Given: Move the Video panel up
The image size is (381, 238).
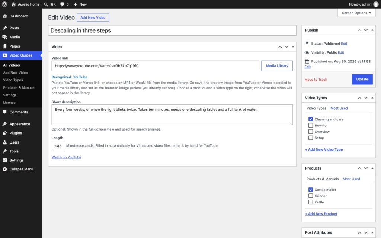Looking at the screenshot, I should [280, 47].
